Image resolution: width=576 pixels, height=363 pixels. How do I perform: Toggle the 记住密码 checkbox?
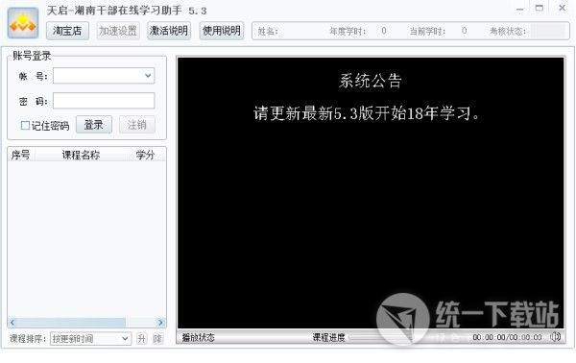click(x=25, y=126)
